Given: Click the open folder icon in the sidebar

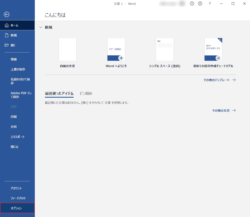Looking at the screenshot, I should pos(7,45).
